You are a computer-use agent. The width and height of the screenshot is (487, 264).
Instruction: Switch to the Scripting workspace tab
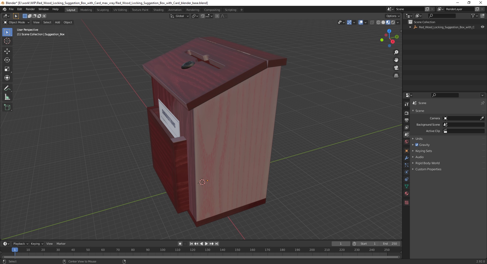pos(230,10)
